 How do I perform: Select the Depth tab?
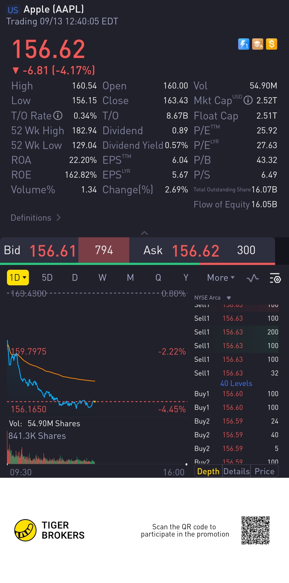(x=208, y=471)
